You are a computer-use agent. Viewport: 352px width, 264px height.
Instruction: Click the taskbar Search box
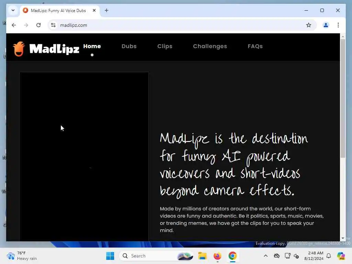pyautogui.click(x=156, y=256)
